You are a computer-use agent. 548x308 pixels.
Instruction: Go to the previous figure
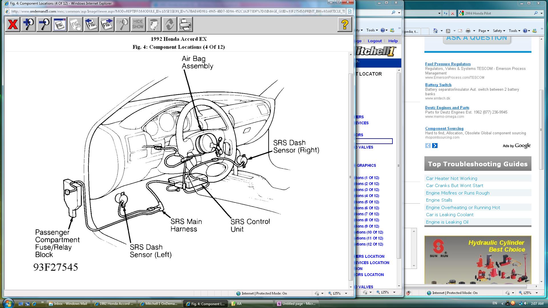pyautogui.click(x=91, y=24)
